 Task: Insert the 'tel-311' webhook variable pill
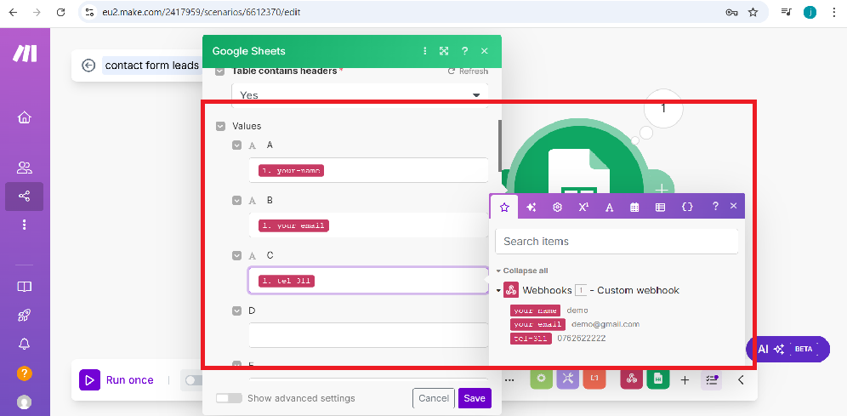(x=531, y=339)
